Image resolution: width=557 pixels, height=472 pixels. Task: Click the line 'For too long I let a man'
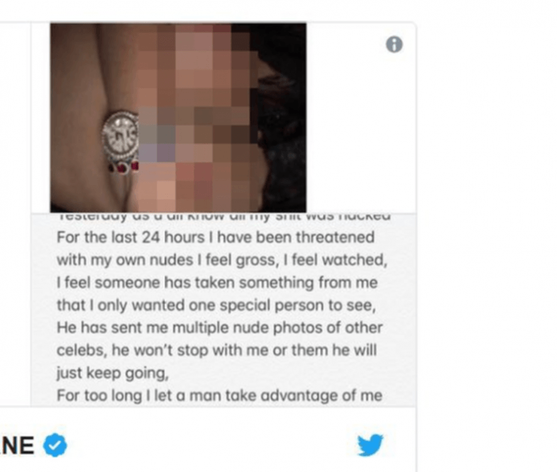219,395
